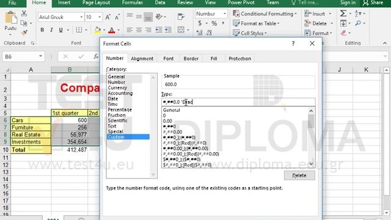The image size is (391, 220).
Task: Click the Cut scissors icon
Action: point(24,13)
